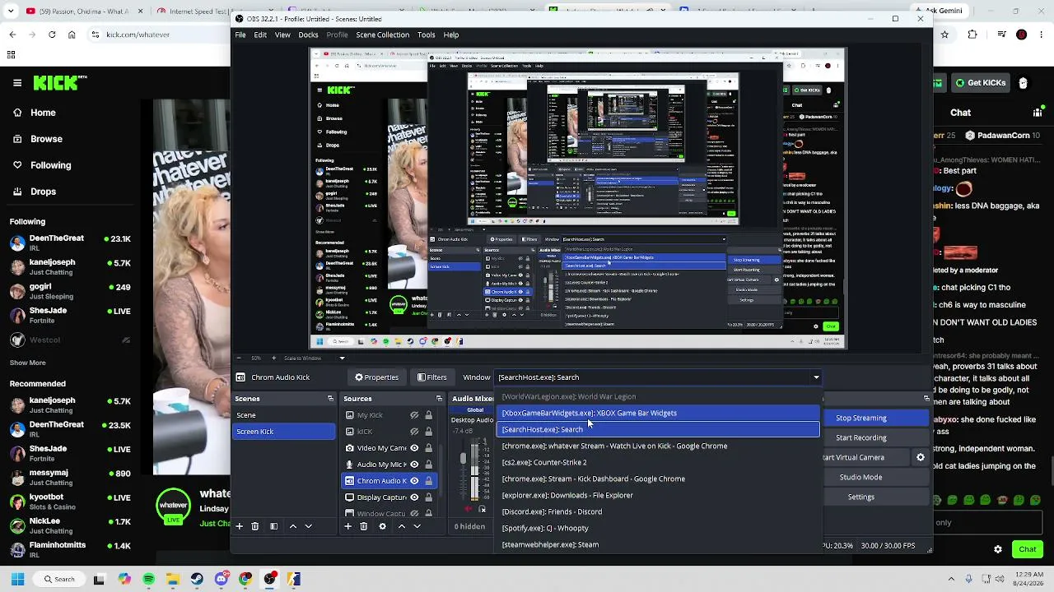The width and height of the screenshot is (1054, 592).
Task: Click green Chat send button on Kick
Action: [1027, 549]
